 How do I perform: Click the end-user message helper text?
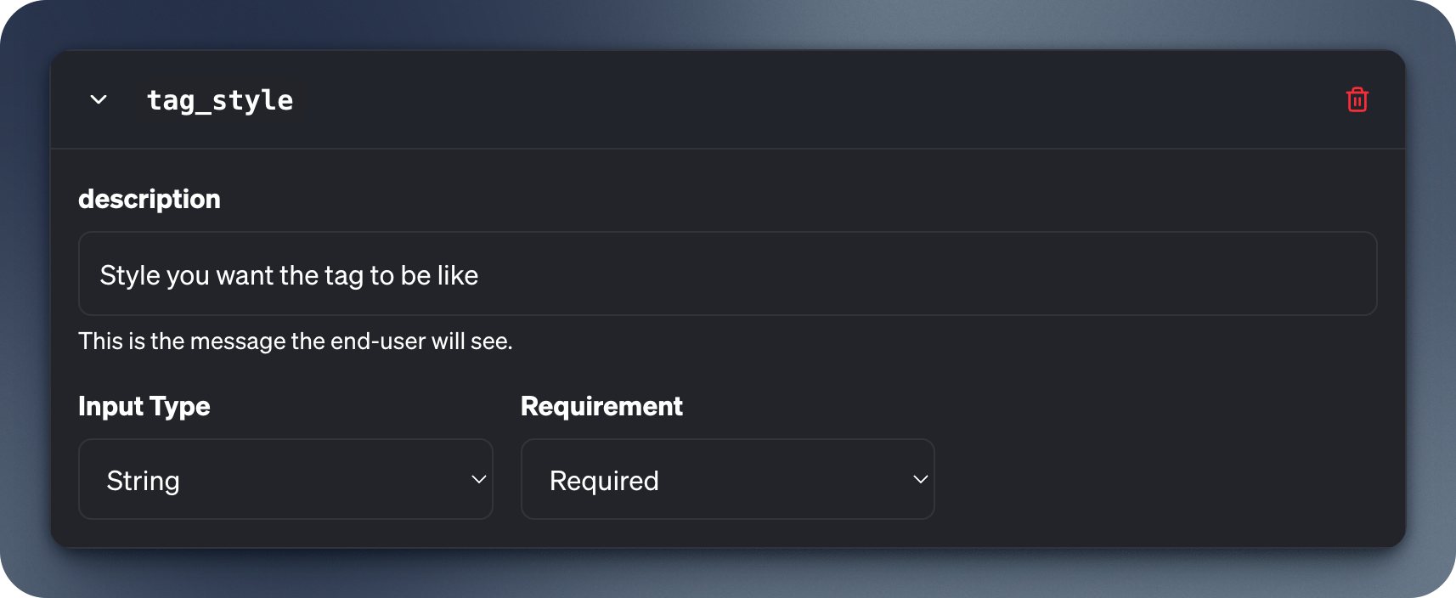point(296,341)
